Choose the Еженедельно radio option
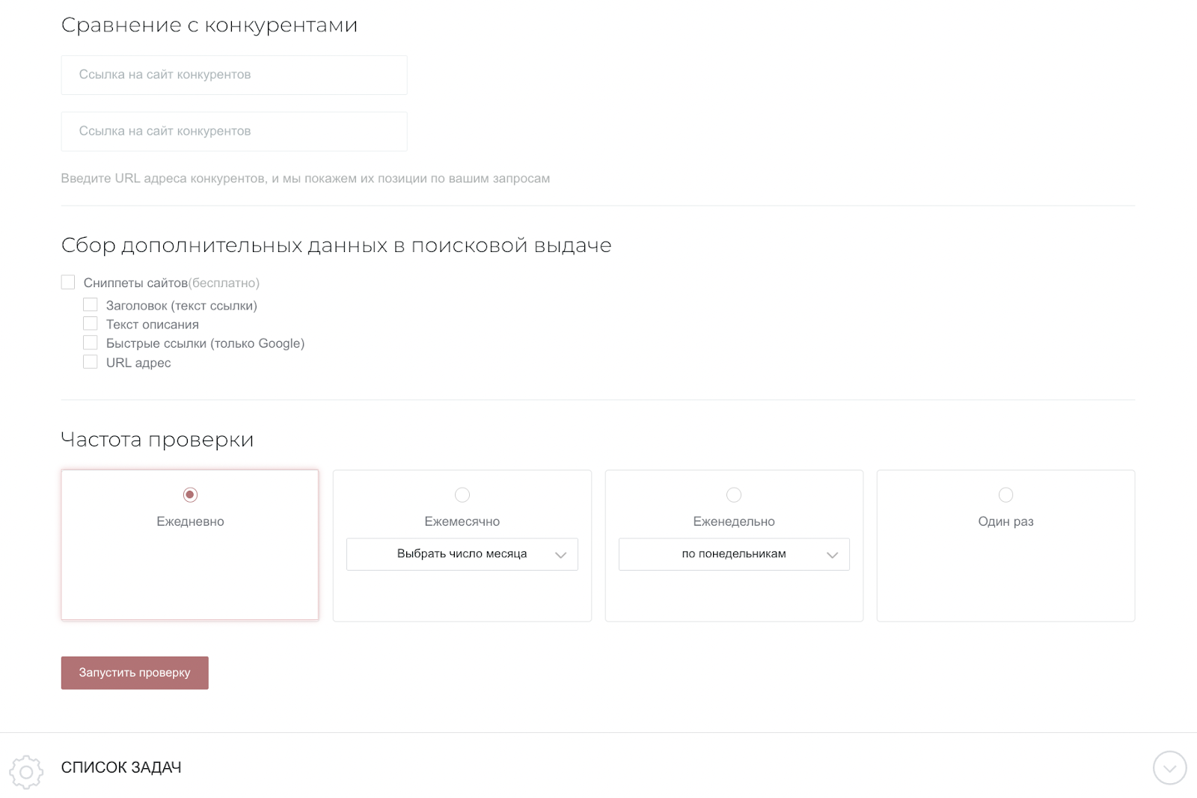Screen dimensions: 1197x798 pyautogui.click(x=734, y=494)
